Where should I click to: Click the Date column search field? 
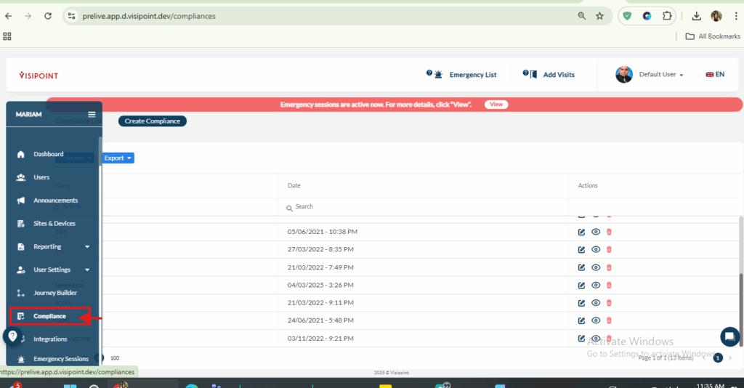click(x=421, y=206)
